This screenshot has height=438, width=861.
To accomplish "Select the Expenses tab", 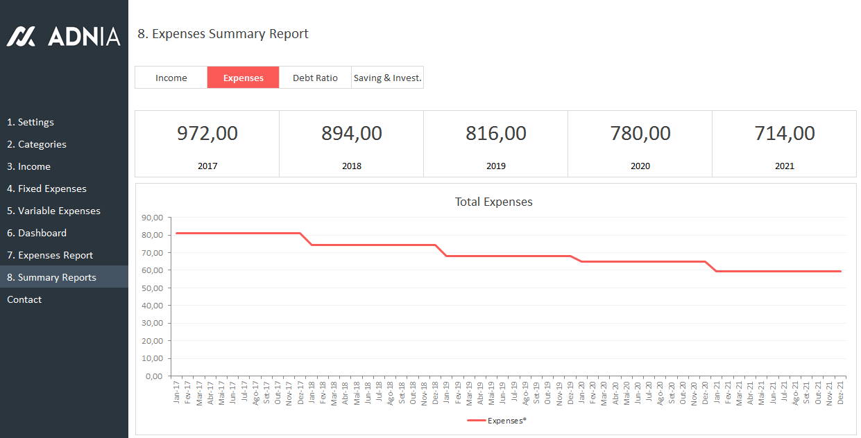I will tap(243, 78).
